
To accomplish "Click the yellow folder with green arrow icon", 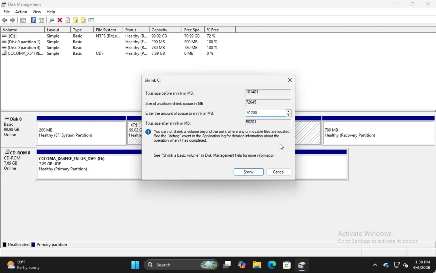I will (76, 20).
